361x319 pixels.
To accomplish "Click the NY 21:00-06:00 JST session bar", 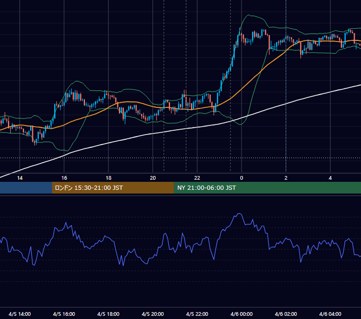I will tap(267, 188).
